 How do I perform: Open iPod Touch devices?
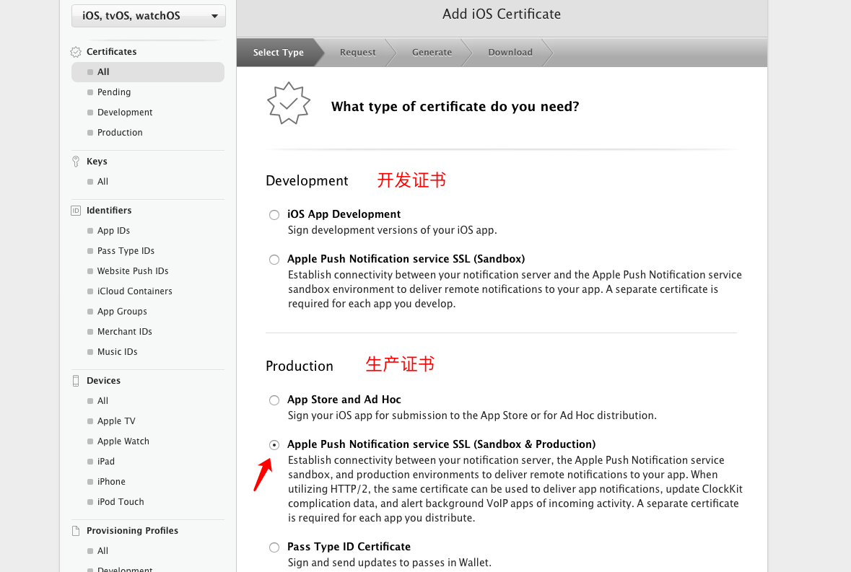(x=121, y=501)
